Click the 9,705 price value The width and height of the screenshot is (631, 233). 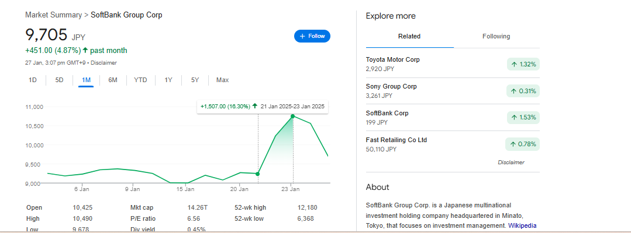46,35
